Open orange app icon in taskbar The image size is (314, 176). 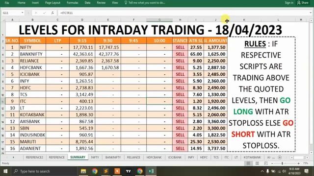[117, 171]
